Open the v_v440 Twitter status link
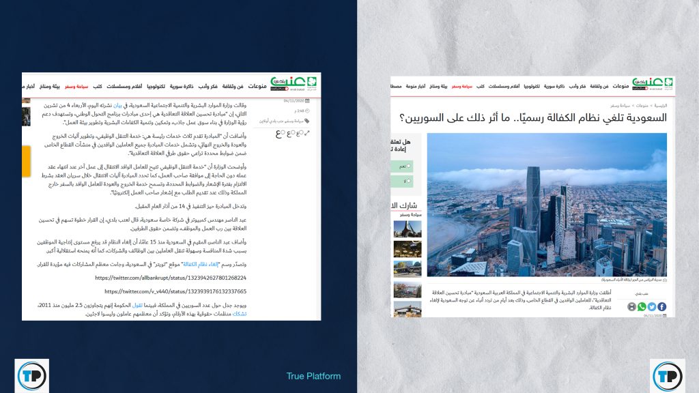The width and height of the screenshot is (699, 393). pyautogui.click(x=175, y=291)
